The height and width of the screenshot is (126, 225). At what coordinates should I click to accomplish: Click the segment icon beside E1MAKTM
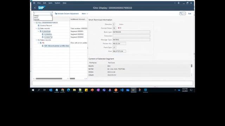point(43,37)
